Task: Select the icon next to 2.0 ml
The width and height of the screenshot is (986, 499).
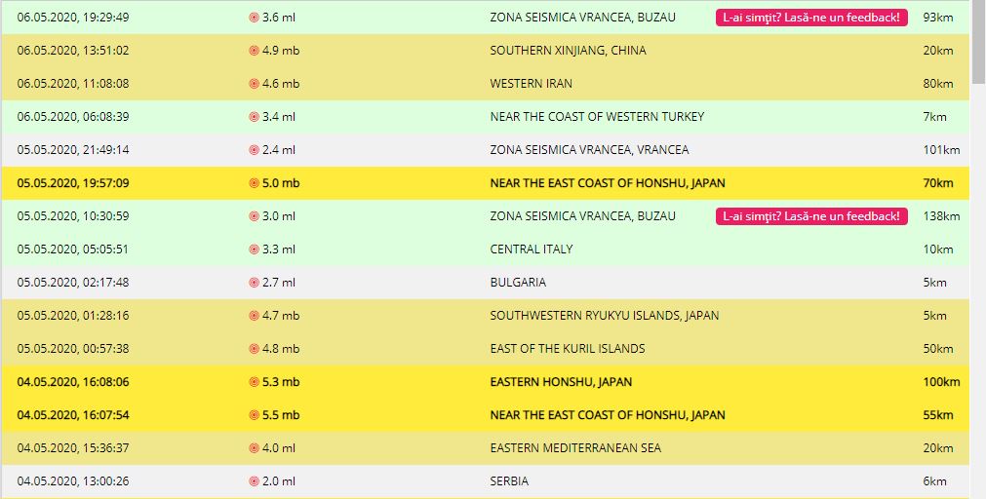Action: tap(254, 481)
